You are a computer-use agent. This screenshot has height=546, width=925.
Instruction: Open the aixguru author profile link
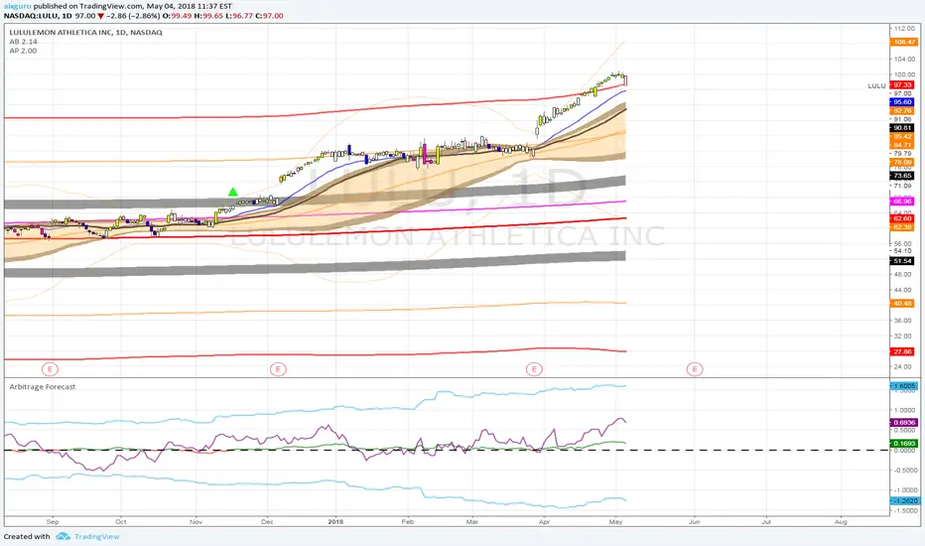[17, 7]
